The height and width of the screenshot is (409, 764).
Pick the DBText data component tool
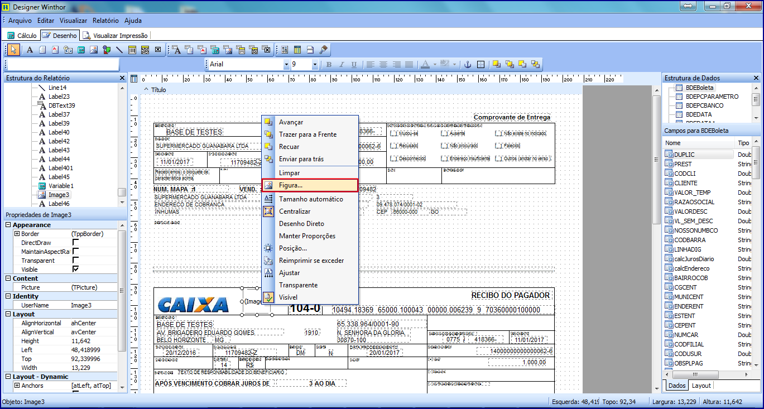pos(176,50)
